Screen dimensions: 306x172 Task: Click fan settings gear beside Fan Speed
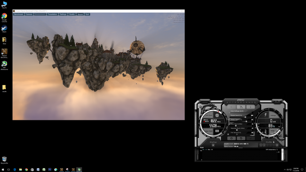click(228, 134)
